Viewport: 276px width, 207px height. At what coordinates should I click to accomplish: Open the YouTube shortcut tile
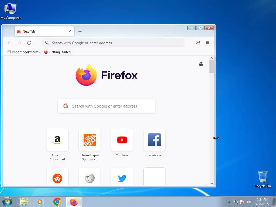122,140
